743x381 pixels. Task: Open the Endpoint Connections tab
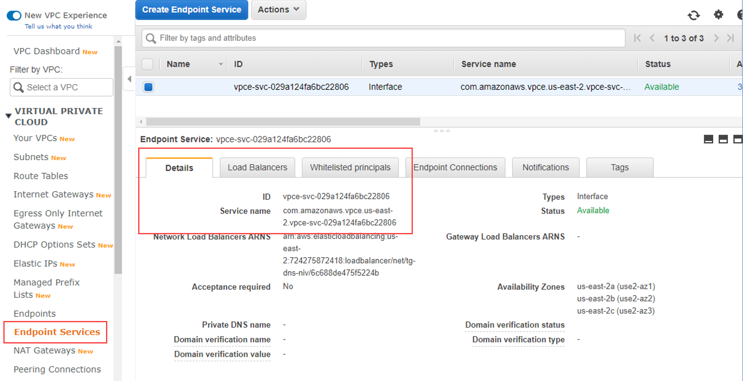(x=455, y=168)
